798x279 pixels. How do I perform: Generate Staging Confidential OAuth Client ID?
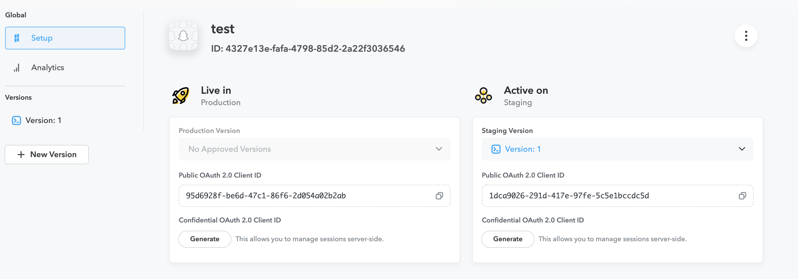point(507,239)
